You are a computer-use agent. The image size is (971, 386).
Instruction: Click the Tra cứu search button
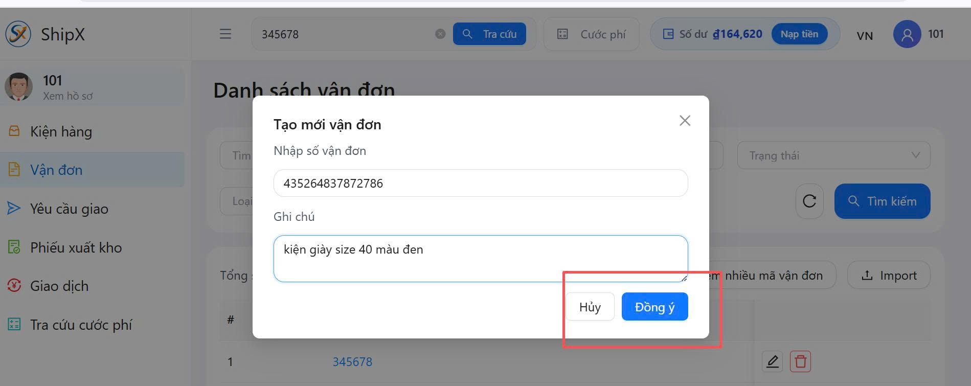pos(489,34)
